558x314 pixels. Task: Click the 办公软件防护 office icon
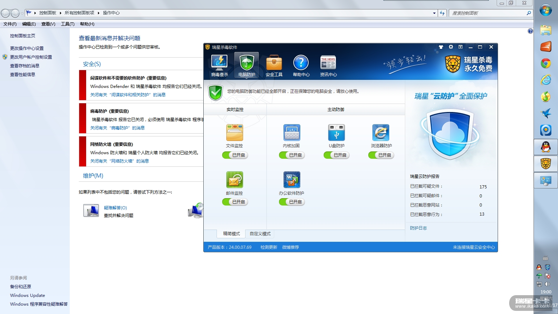click(292, 180)
